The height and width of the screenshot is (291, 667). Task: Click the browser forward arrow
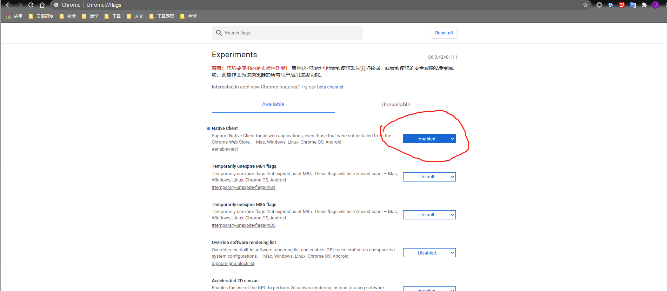click(20, 5)
